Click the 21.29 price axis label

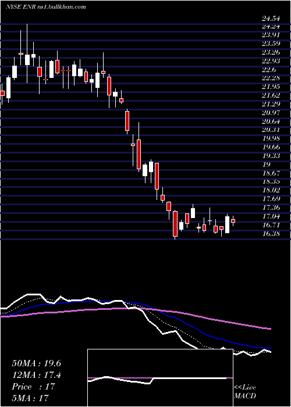click(271, 104)
